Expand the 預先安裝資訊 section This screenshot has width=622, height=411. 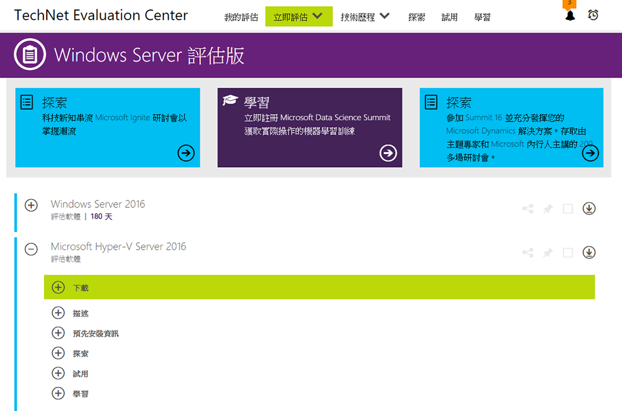(58, 333)
